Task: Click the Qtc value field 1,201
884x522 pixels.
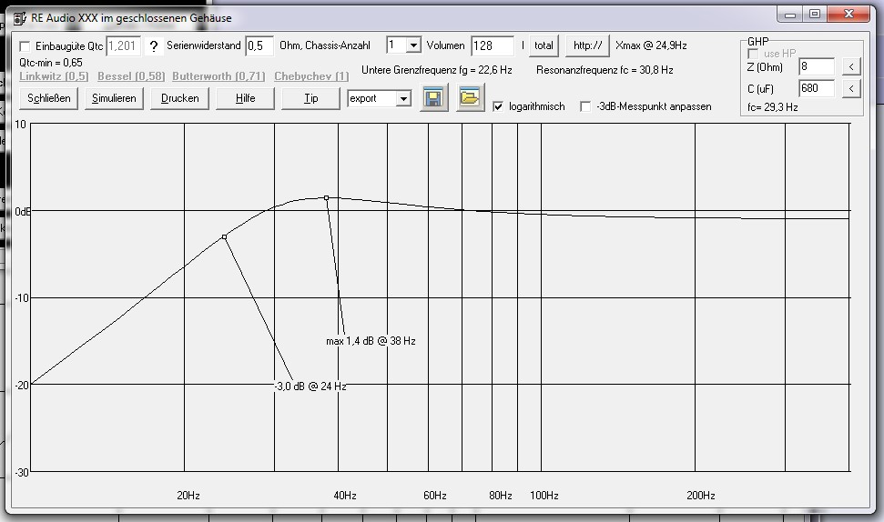Action: [123, 45]
